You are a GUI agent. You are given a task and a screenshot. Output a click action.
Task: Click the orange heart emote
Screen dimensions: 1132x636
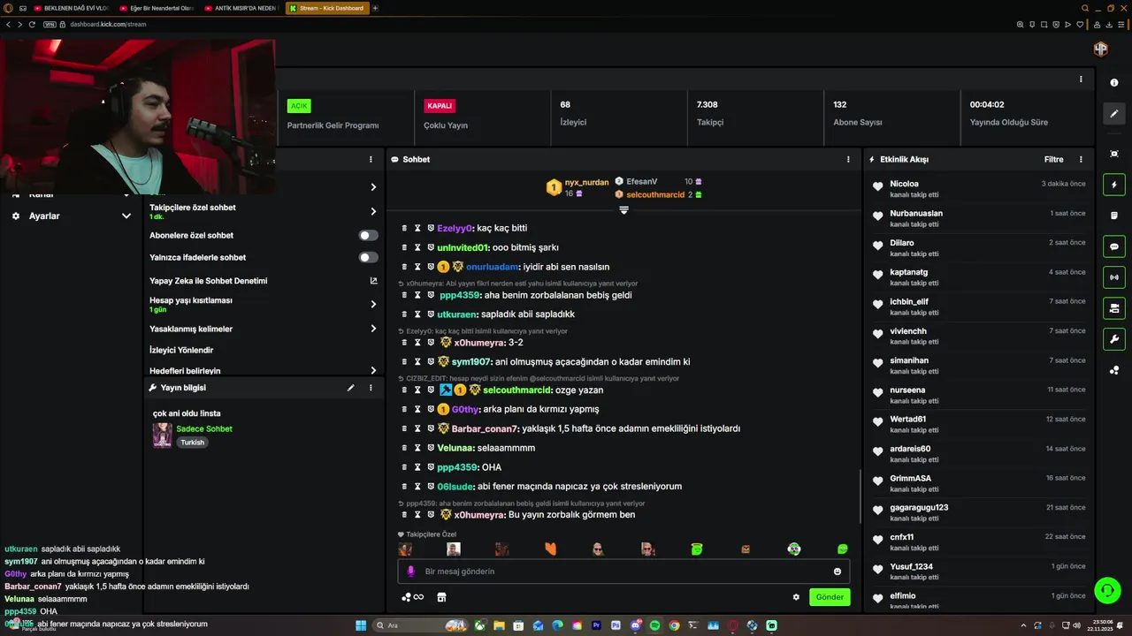550,549
